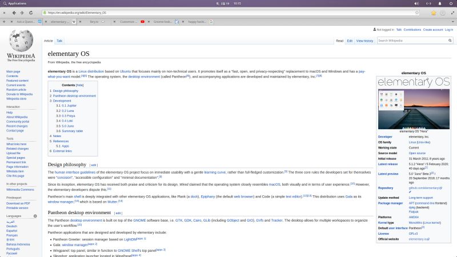Jump to '6 External links' in the contents
The width and height of the screenshot is (457, 257).
pyautogui.click(x=61, y=151)
